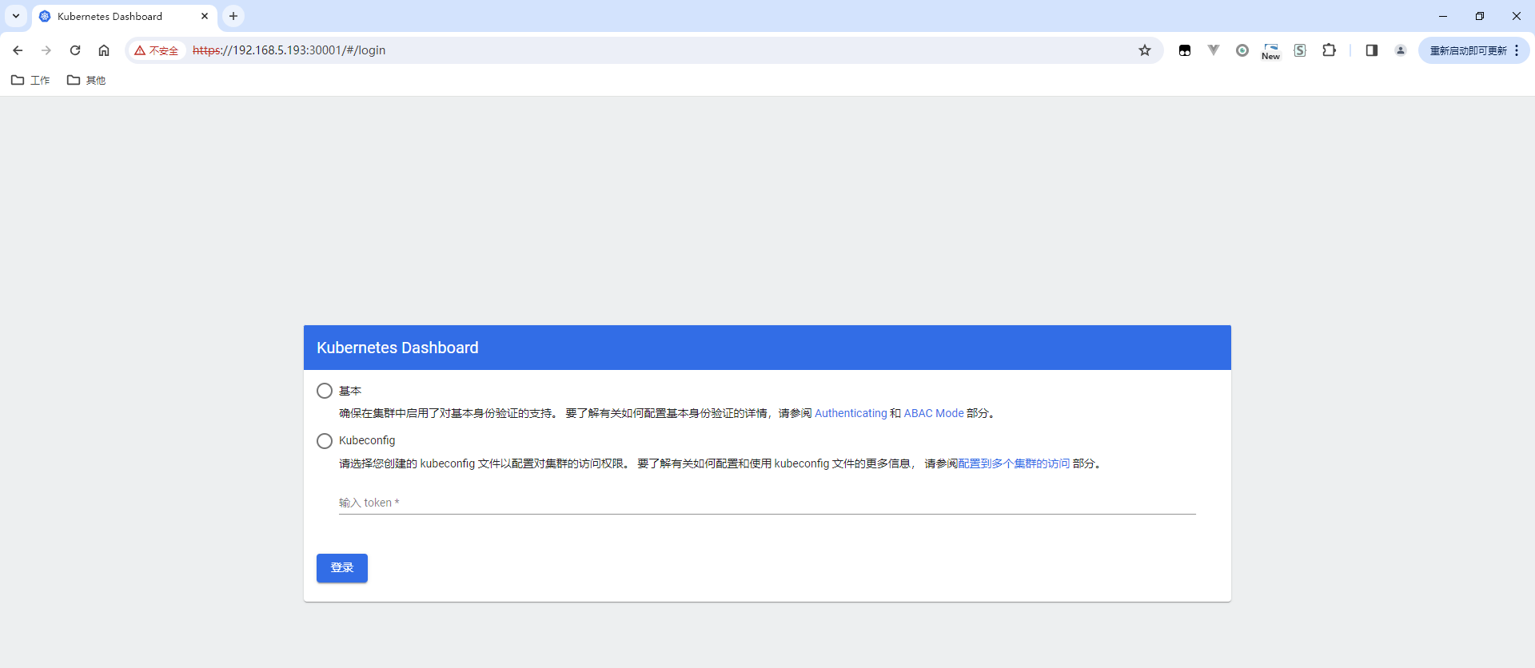Toggle the browser side panel

pyautogui.click(x=1372, y=50)
